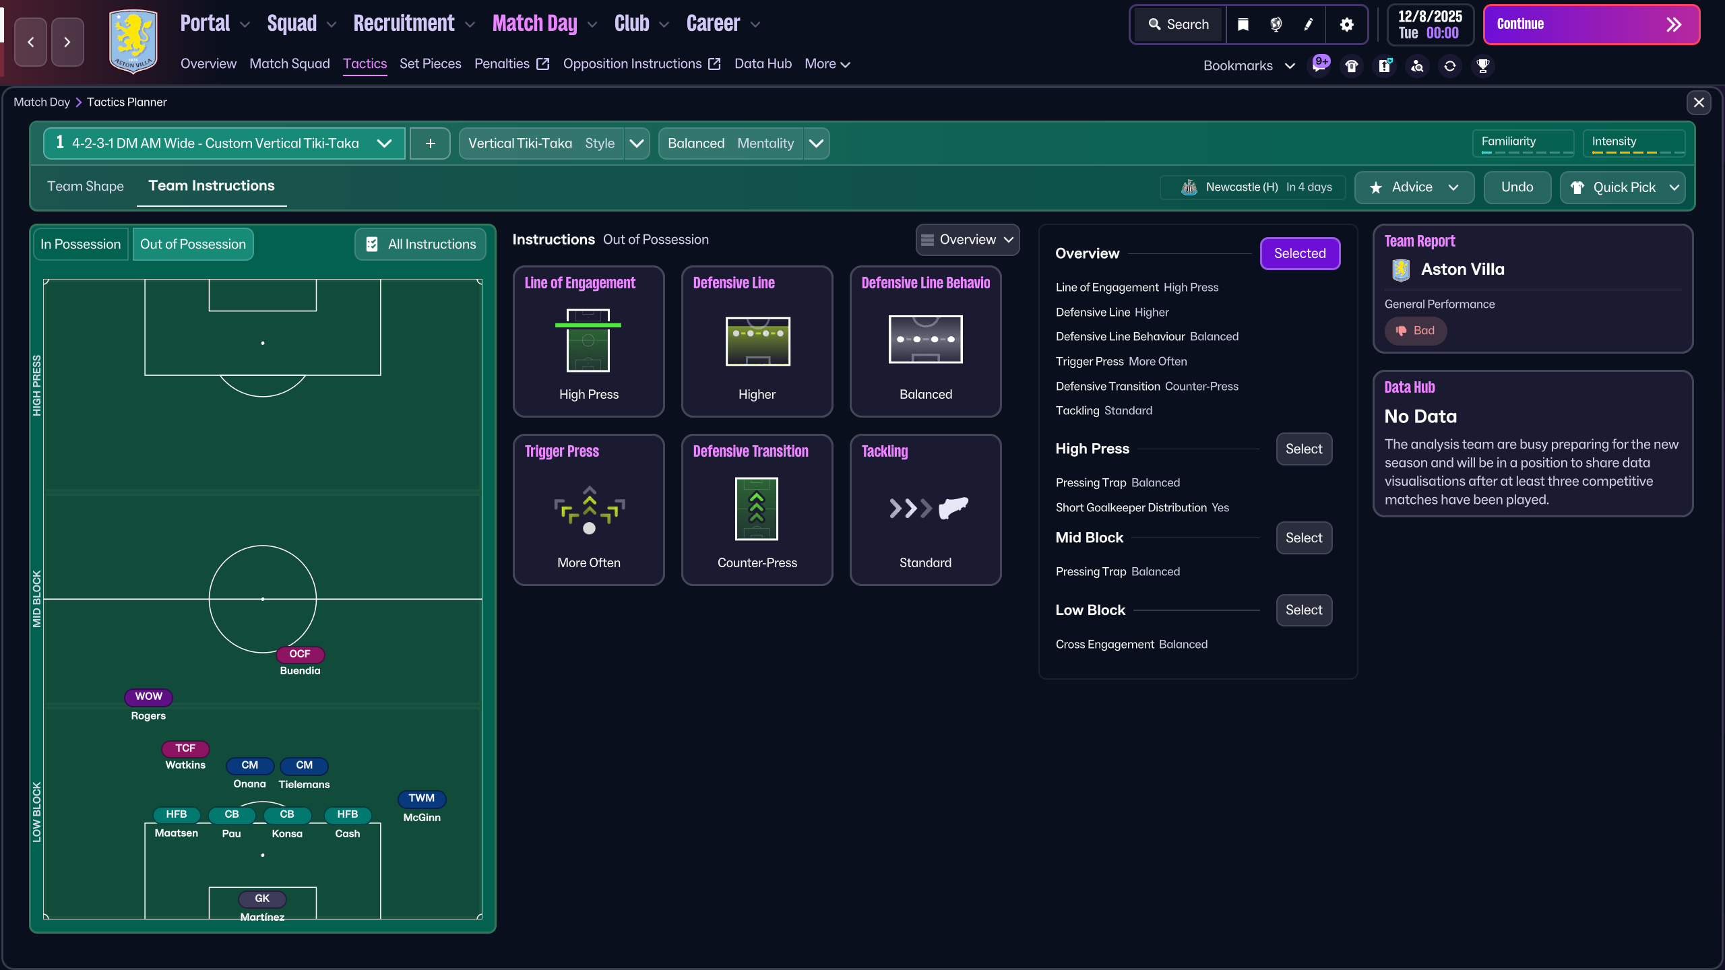Screen dimensions: 1725x970
Task: Click the scouting magnifier person icon
Action: click(1418, 66)
